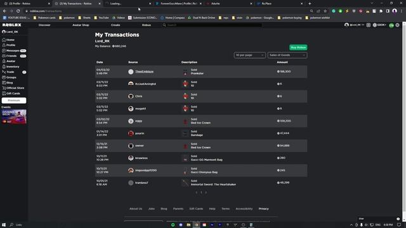Click the Roblox search field
The image size is (406, 228).
click(x=212, y=25)
